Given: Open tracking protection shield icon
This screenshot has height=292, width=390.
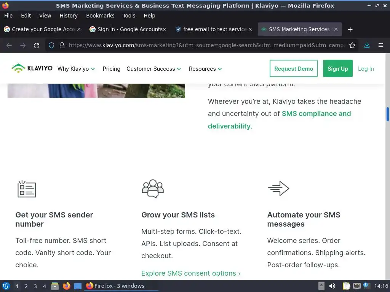Looking at the screenshot, I should pos(51,46).
